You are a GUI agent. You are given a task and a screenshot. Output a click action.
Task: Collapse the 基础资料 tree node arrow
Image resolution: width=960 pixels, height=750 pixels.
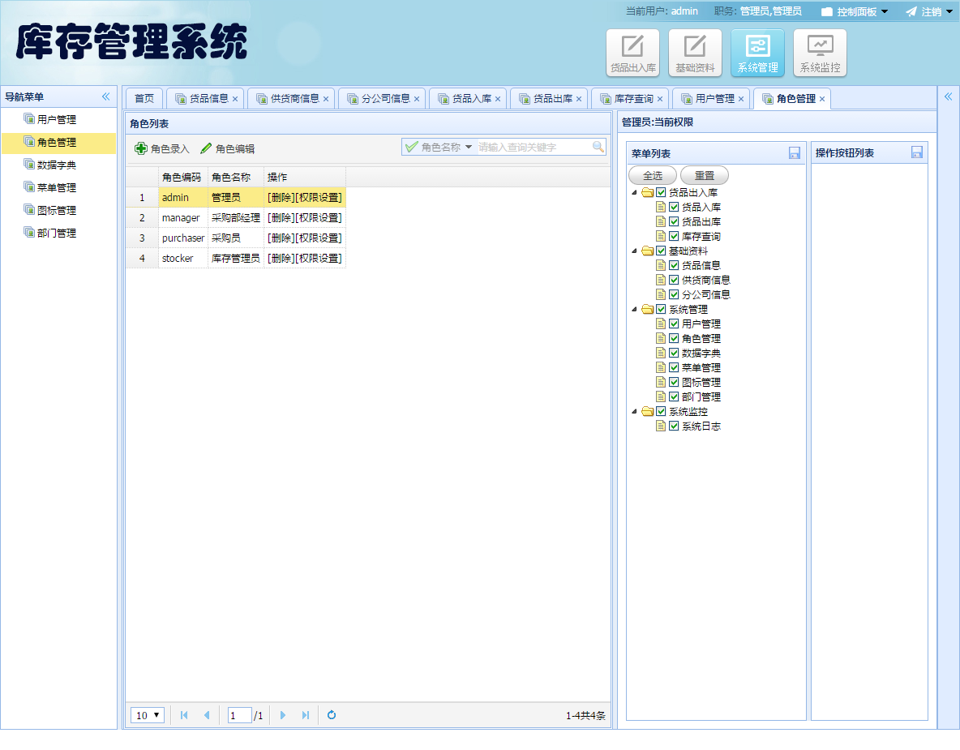(634, 251)
